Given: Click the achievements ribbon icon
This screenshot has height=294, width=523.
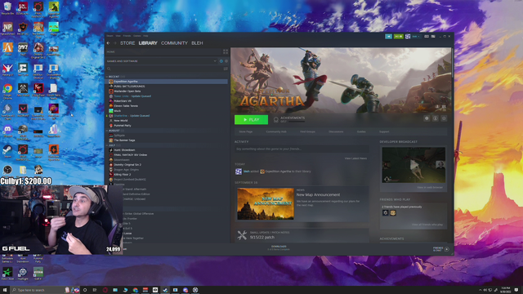Looking at the screenshot, I should (x=276, y=120).
